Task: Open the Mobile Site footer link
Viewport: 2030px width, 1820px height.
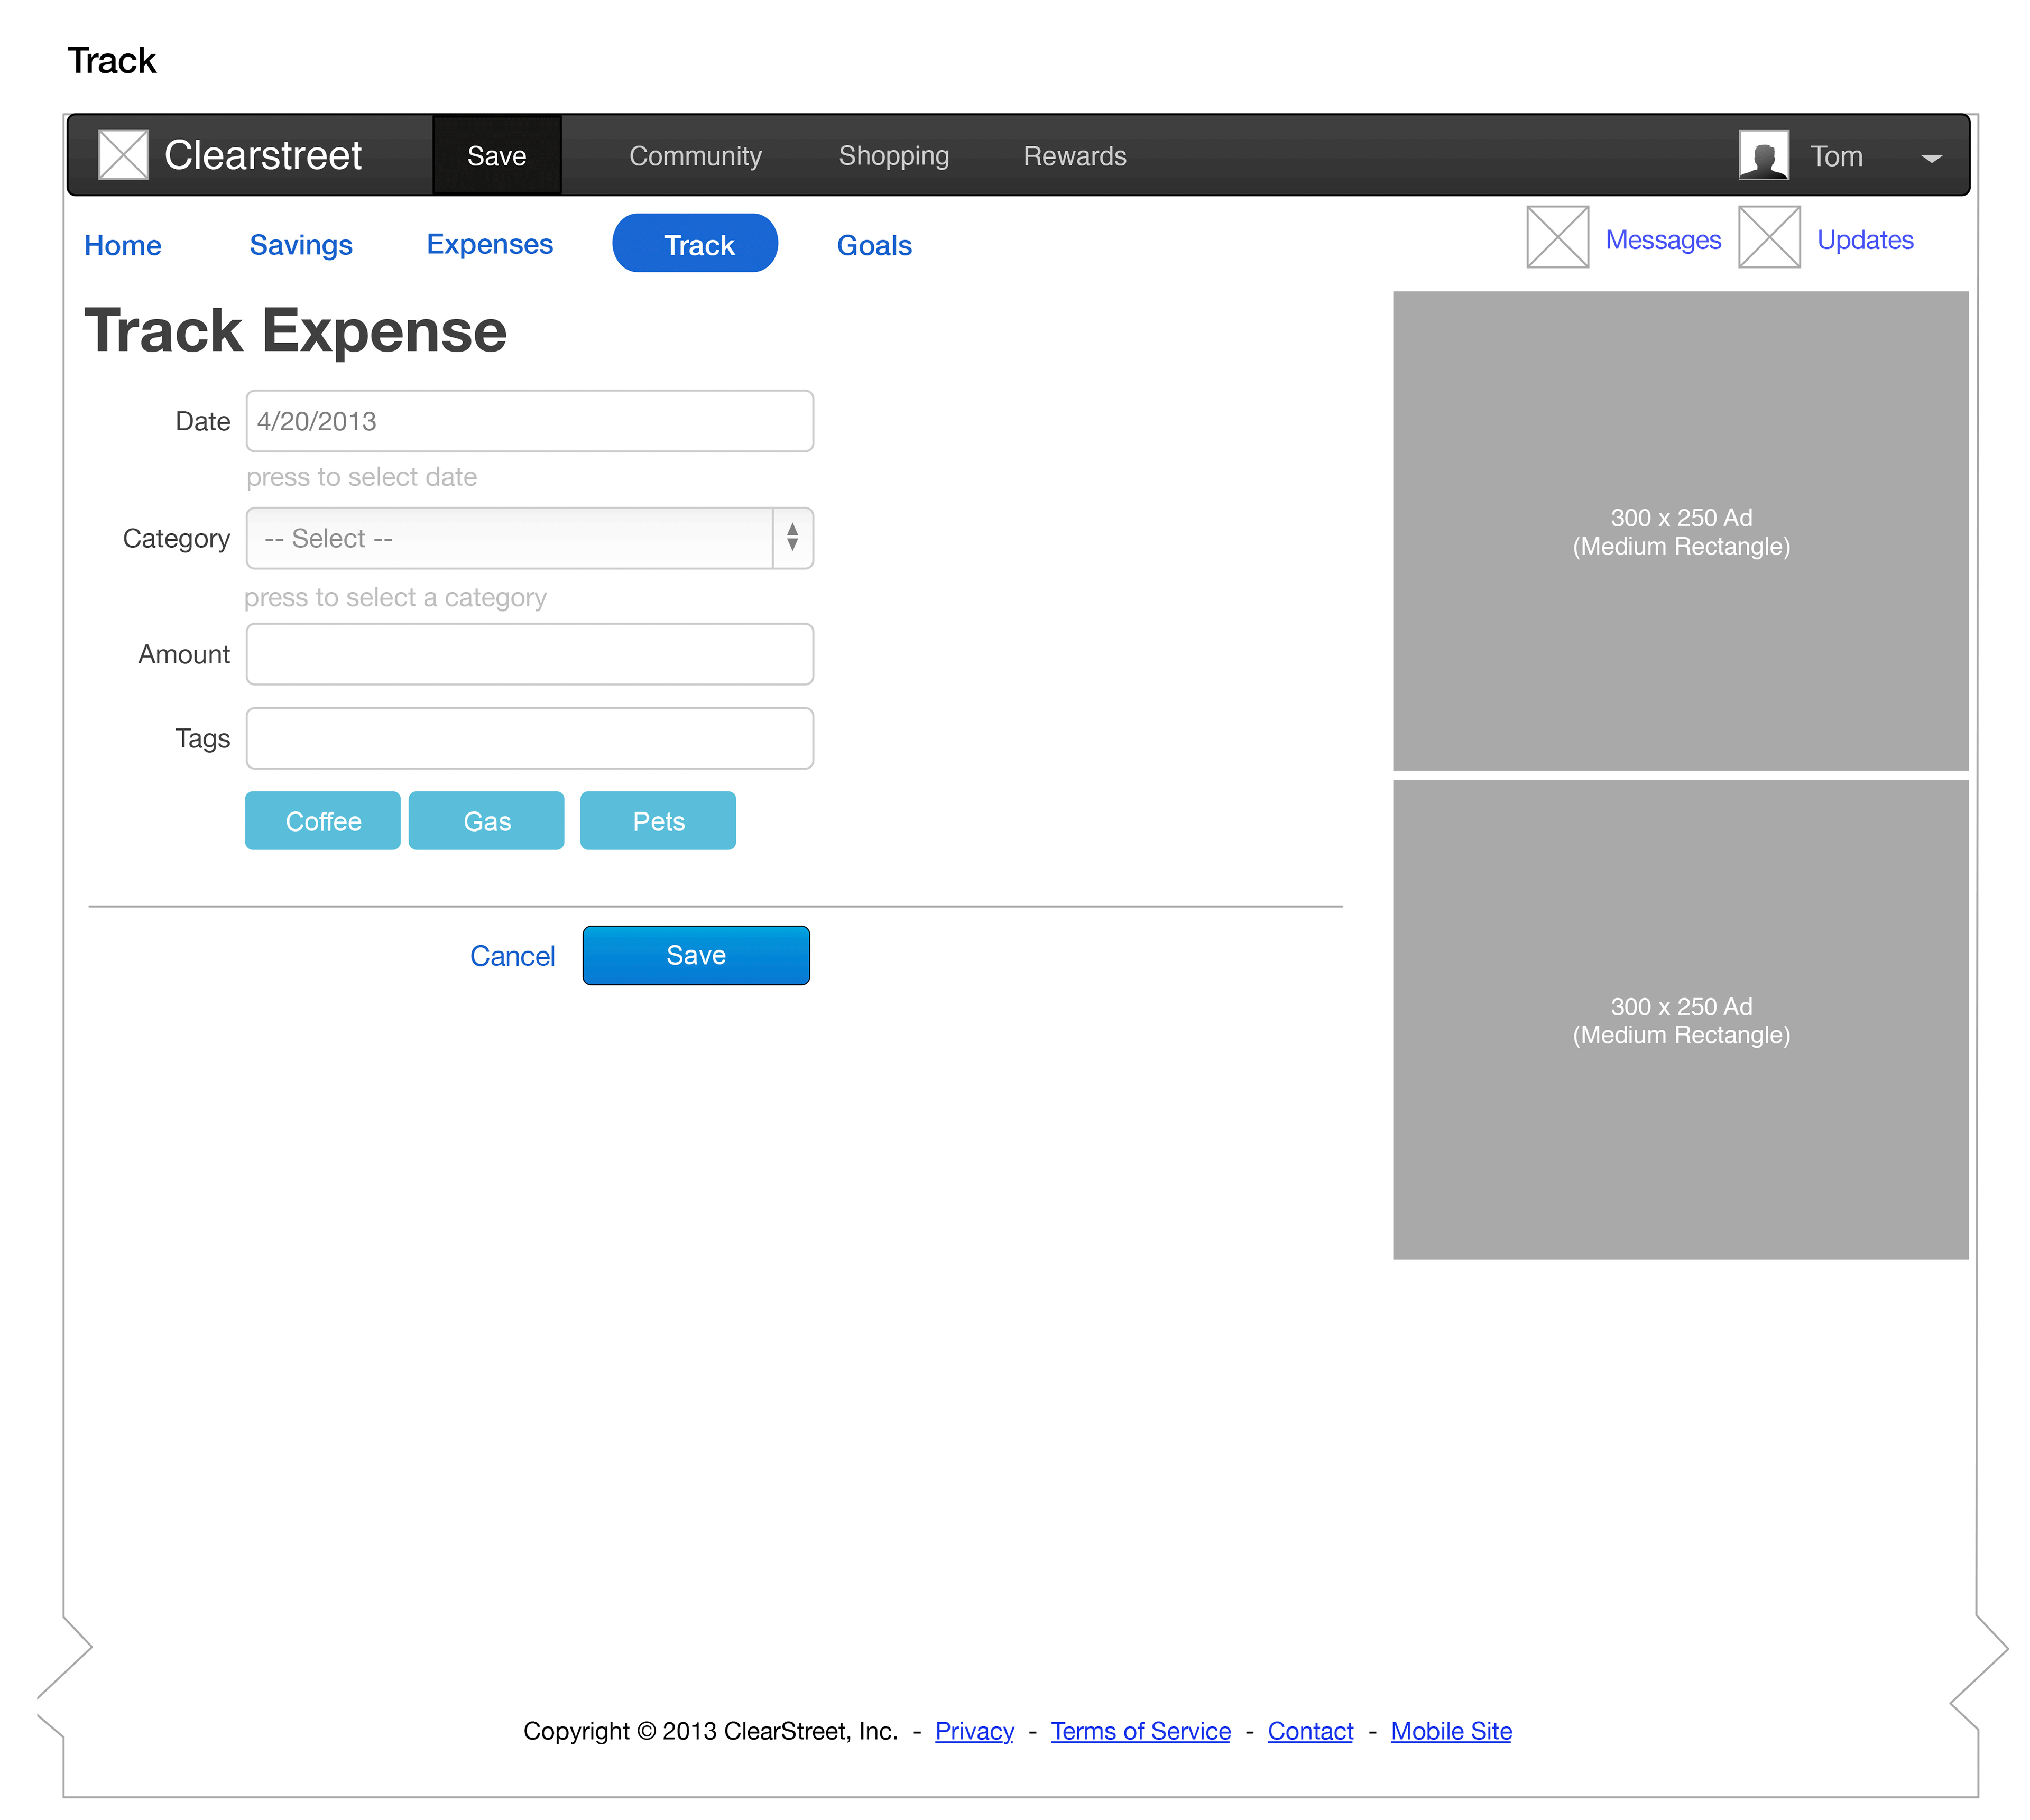Action: tap(1450, 1731)
